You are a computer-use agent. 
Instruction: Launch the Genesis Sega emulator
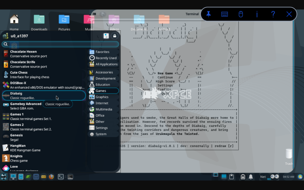44,137
